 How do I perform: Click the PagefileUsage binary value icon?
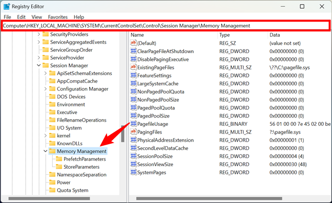coord(133,124)
